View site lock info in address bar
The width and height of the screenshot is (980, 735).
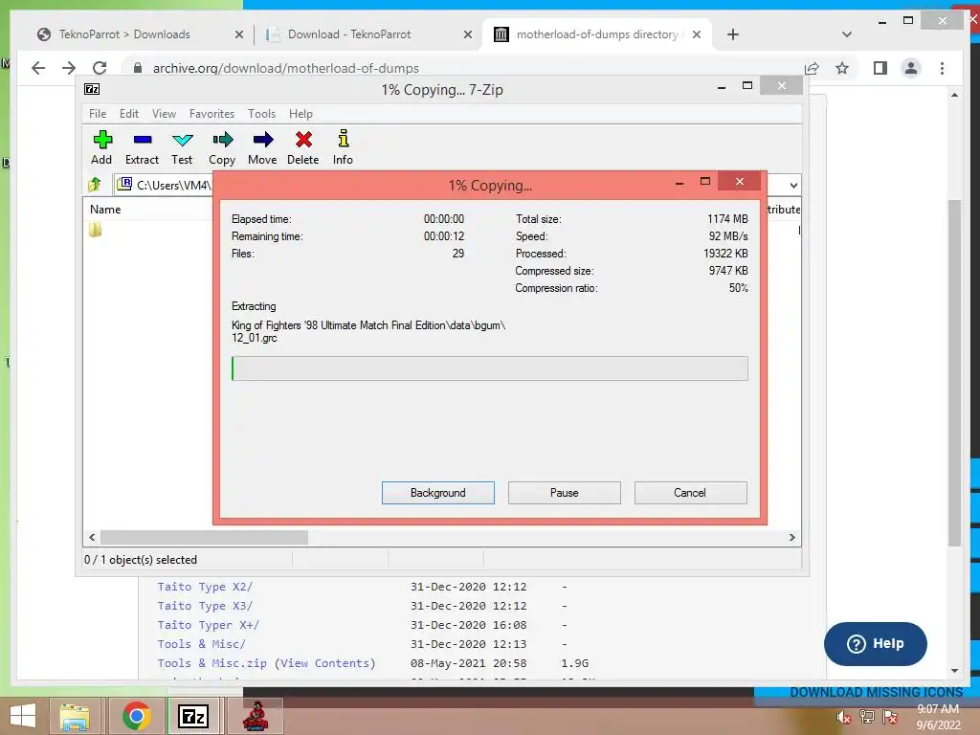point(138,68)
